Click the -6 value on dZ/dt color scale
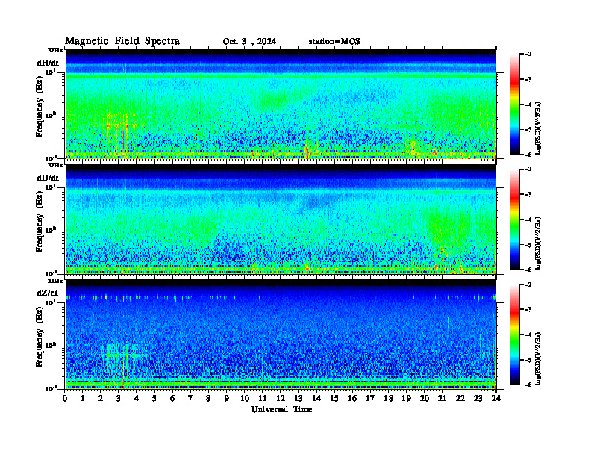Screen dimensions: 591x457 pyautogui.click(x=528, y=385)
